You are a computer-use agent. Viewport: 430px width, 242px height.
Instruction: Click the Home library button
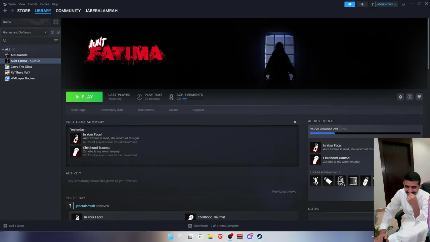coord(26,22)
